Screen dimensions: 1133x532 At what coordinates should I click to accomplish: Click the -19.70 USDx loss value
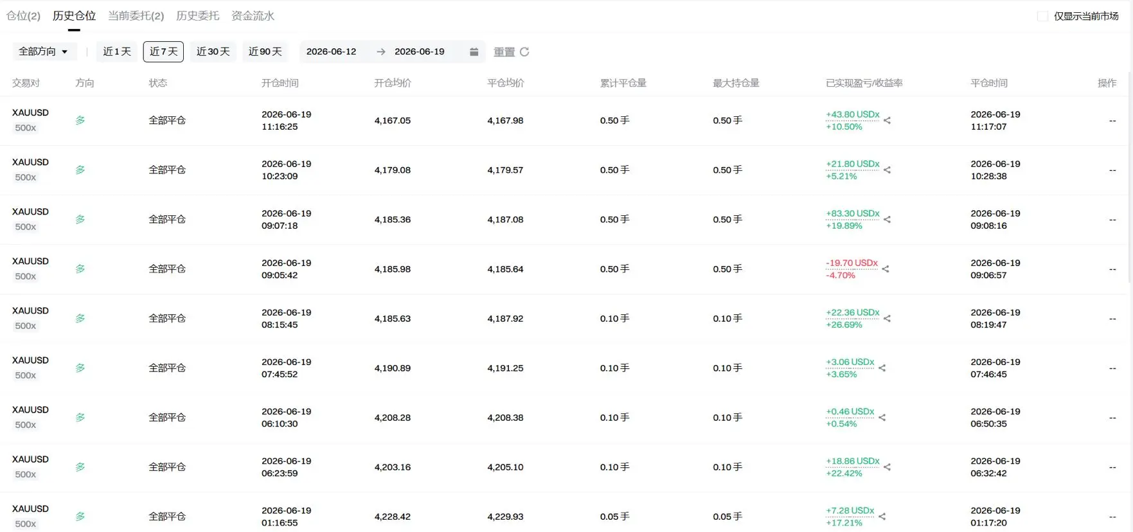[x=852, y=263]
